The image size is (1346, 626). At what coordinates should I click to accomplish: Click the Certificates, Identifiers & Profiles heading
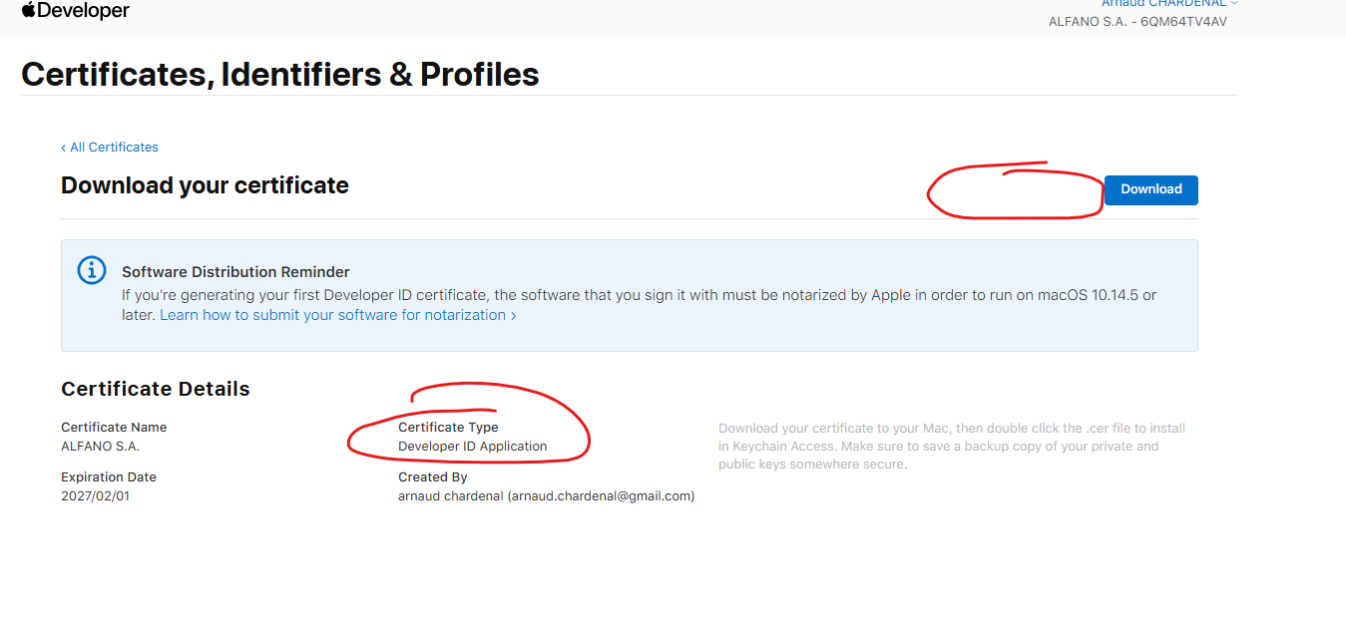pos(279,74)
